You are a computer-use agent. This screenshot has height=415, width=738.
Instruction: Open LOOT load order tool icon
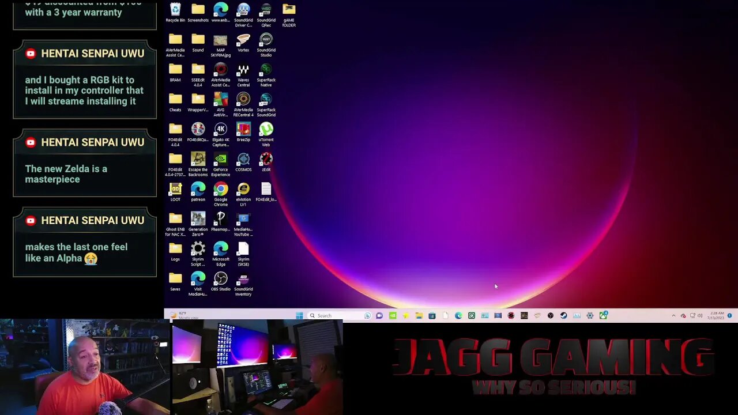175,192
